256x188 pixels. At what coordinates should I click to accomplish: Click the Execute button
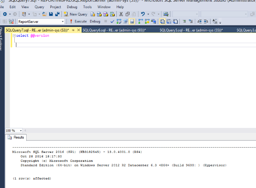(78, 22)
